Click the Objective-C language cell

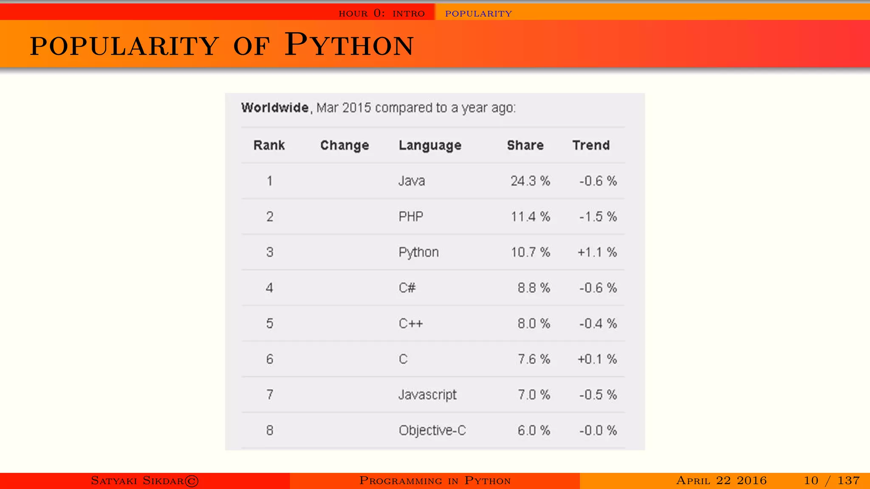[x=432, y=431]
